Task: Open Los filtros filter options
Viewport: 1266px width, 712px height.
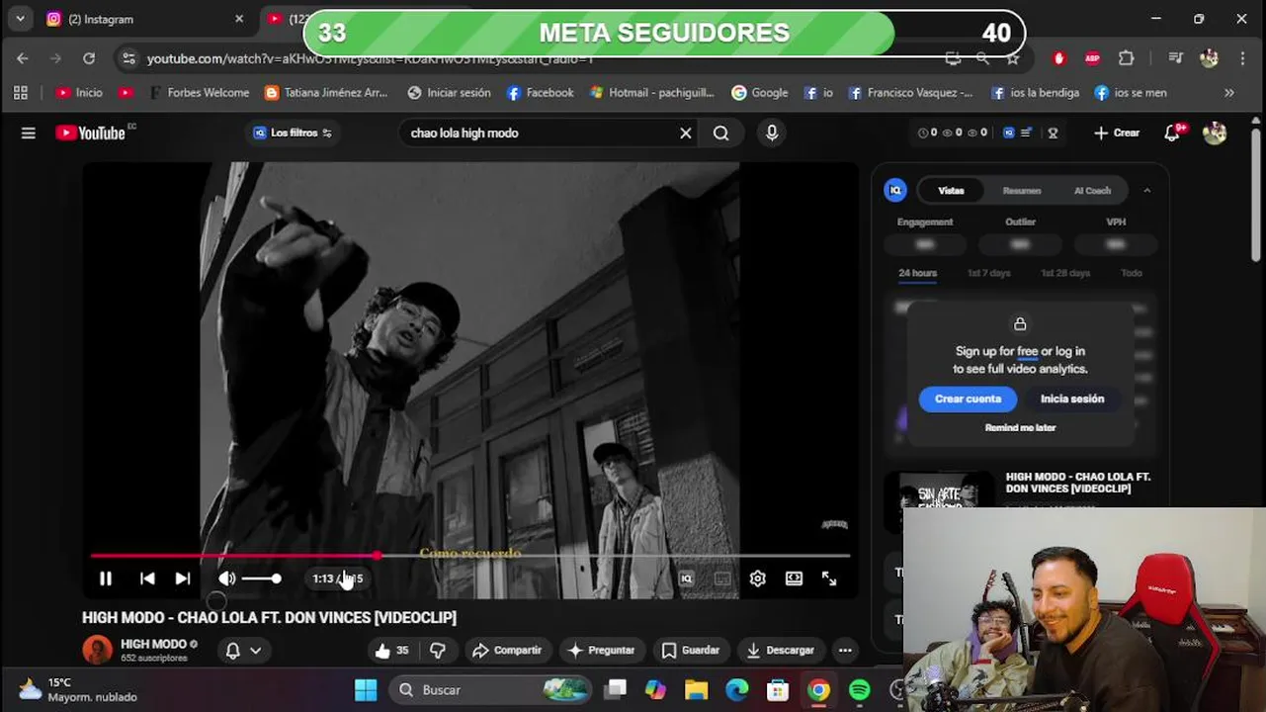Action: coord(293,133)
